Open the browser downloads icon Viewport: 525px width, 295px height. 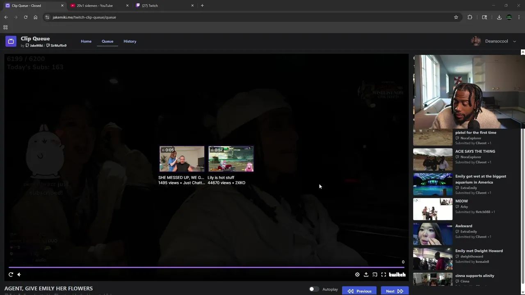coord(499,17)
